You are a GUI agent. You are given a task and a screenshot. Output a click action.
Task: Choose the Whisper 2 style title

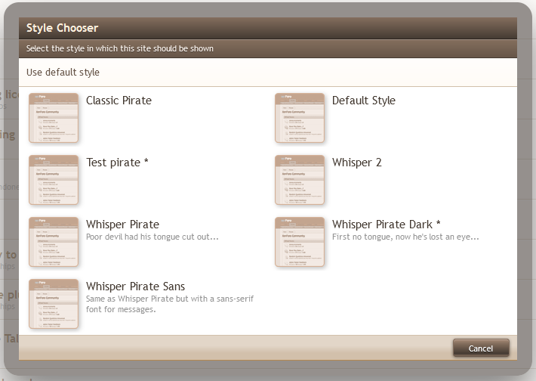click(357, 163)
